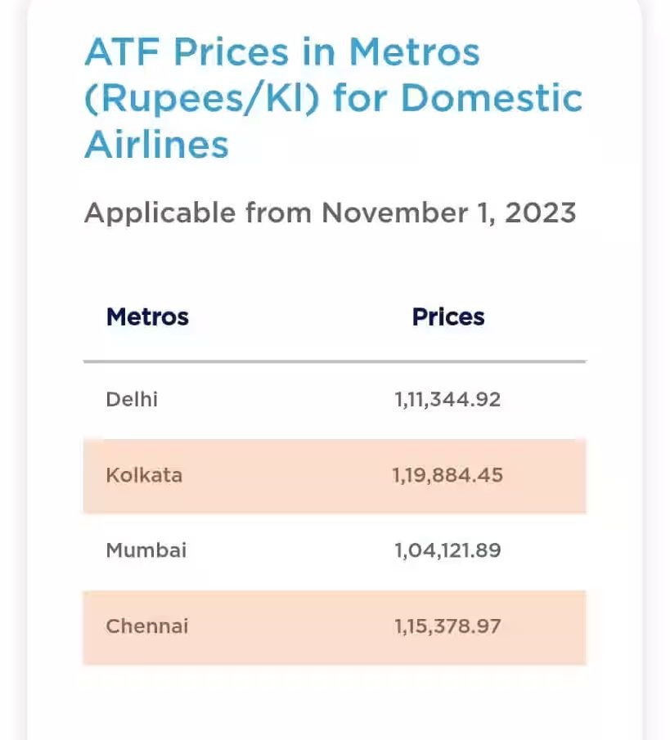Click the word Airlines in the heading
670x740 pixels.
156,145
